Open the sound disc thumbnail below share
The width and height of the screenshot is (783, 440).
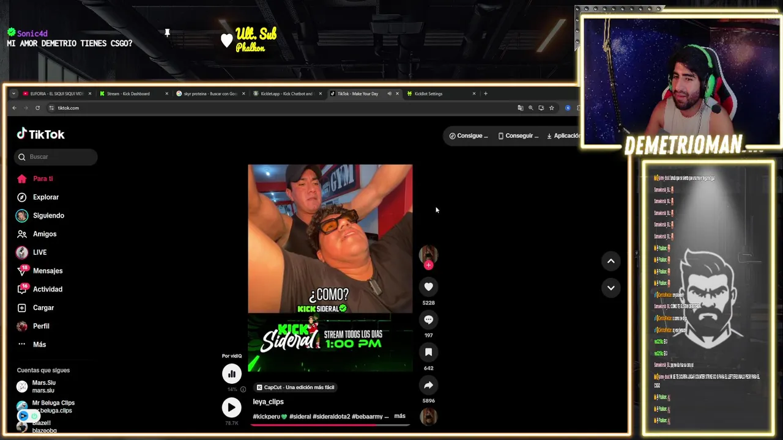coord(428,417)
